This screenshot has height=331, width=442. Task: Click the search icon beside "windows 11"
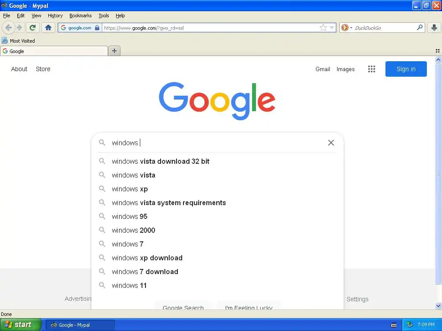[102, 285]
